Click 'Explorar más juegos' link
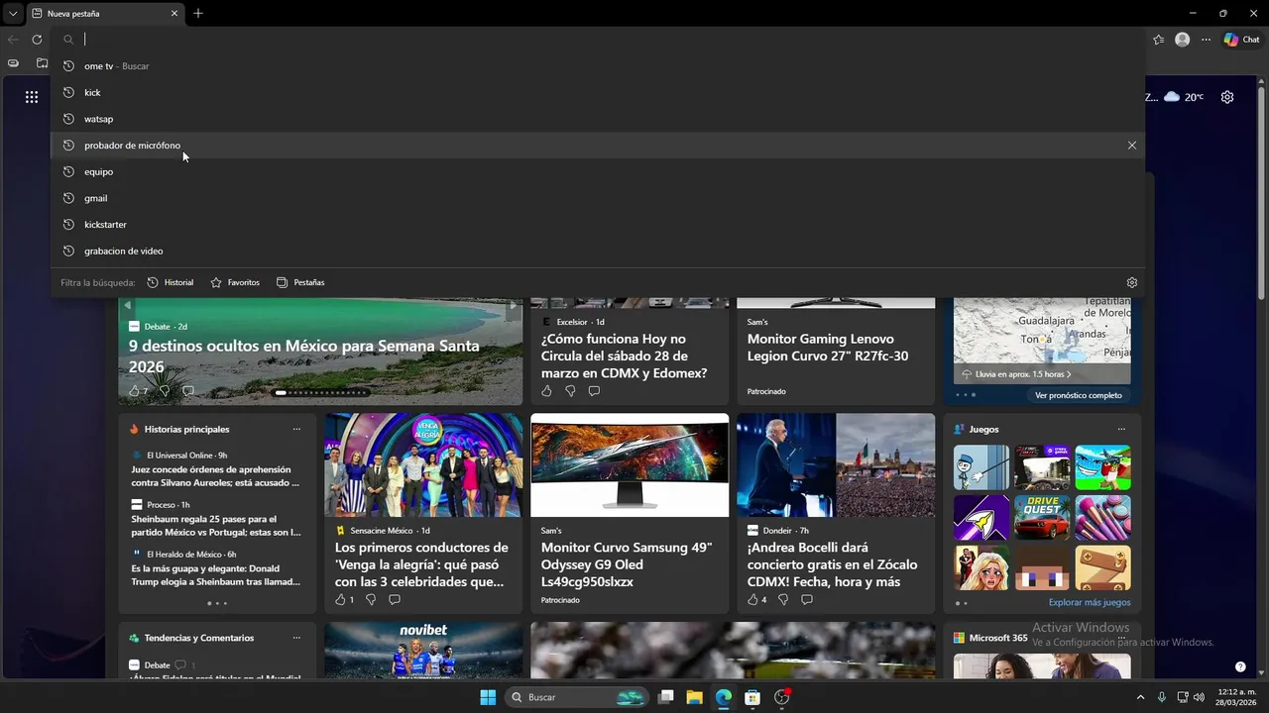The image size is (1269, 713). 1090,602
